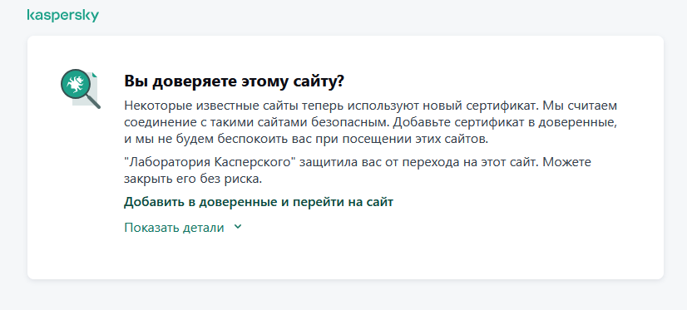Click the text "Лаборатория Касперского" in quotes
This screenshot has height=310, width=687.
(210, 162)
